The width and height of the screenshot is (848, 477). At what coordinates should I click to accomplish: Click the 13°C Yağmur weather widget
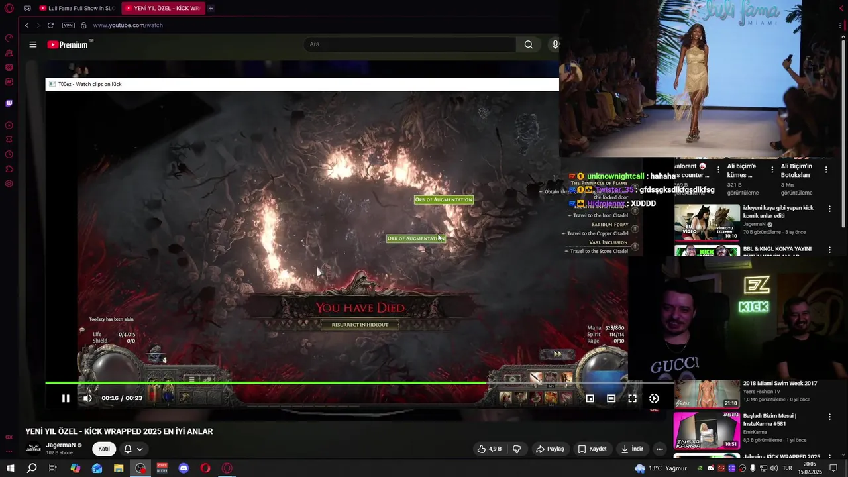(x=660, y=468)
